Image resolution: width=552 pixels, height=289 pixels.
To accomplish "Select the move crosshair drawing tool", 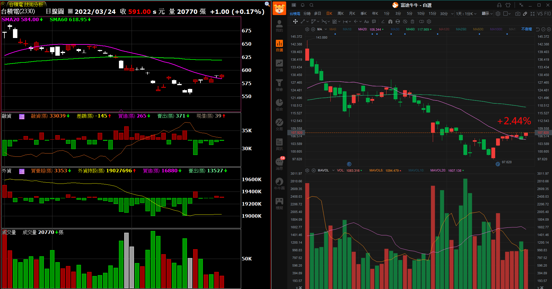I will (295, 22).
